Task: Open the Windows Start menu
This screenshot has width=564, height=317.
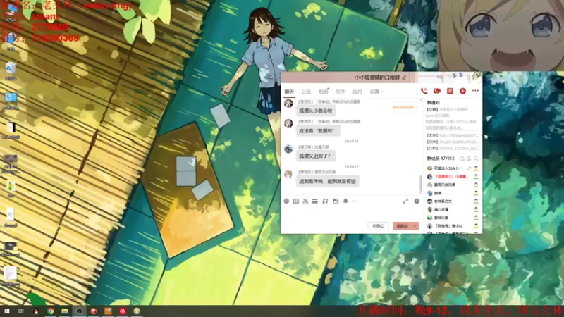Action: pyautogui.click(x=6, y=311)
